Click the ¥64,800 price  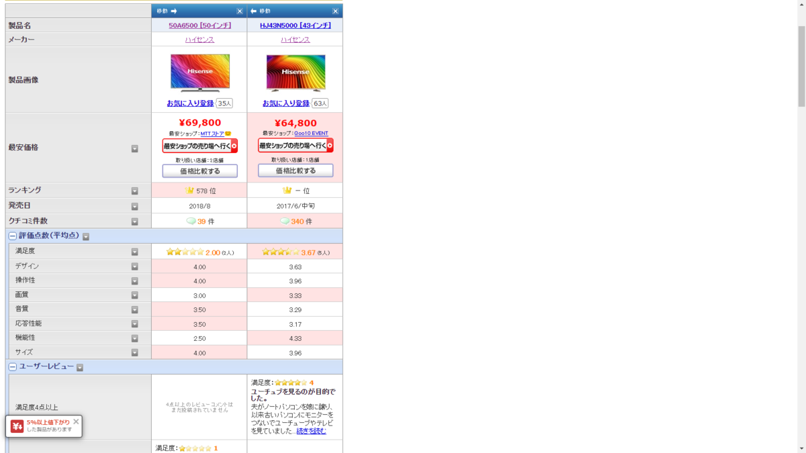[x=296, y=123]
